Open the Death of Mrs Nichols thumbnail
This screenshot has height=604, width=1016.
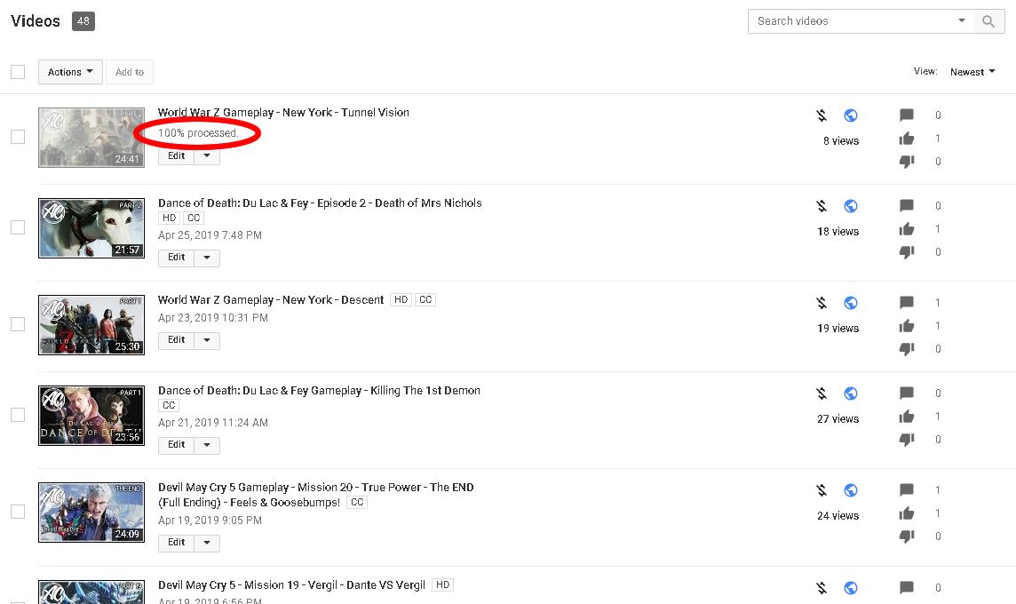91,228
